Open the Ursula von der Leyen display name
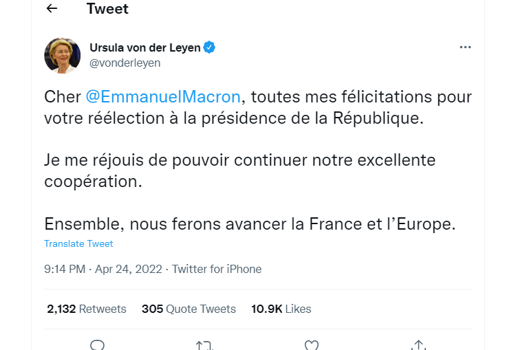This screenshot has height=350, width=505. tap(145, 47)
